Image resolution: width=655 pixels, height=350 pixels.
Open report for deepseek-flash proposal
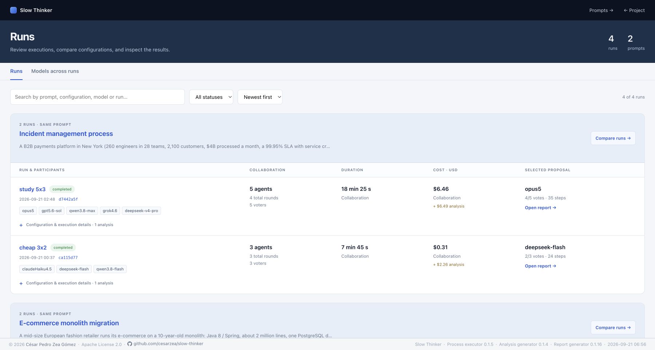pyautogui.click(x=540, y=266)
